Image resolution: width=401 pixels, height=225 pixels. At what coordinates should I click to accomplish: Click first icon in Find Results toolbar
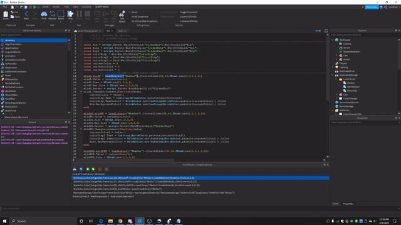(x=75, y=169)
